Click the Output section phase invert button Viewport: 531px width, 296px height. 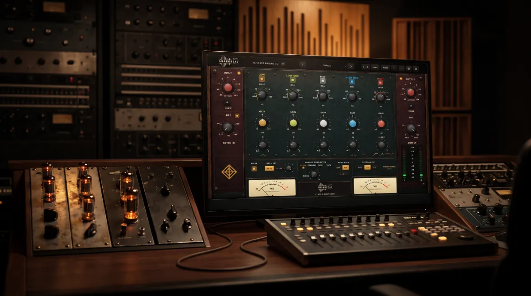pos(411,105)
